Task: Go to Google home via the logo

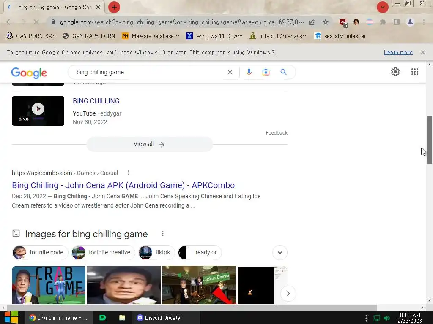Action: click(x=29, y=73)
